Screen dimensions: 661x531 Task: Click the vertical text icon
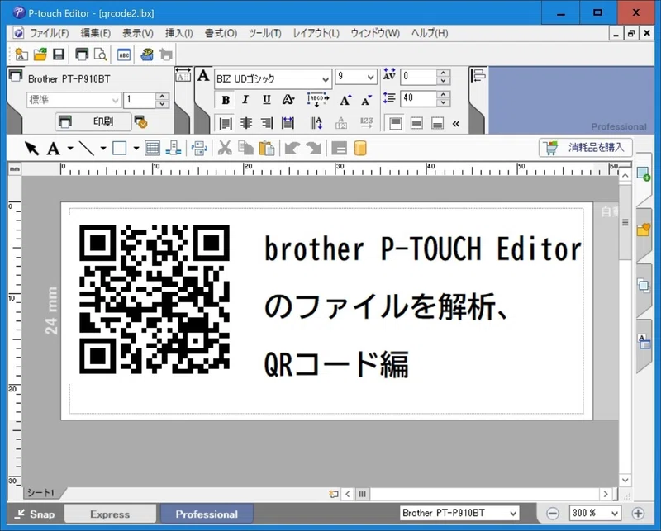click(x=316, y=123)
